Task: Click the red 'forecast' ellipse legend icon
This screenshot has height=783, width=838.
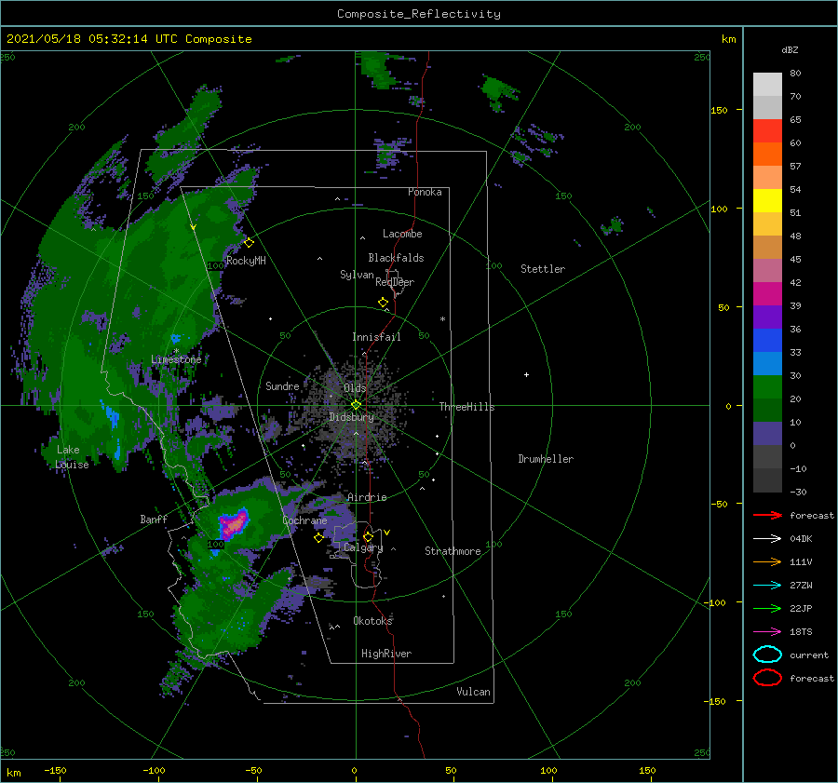Action: (767, 678)
